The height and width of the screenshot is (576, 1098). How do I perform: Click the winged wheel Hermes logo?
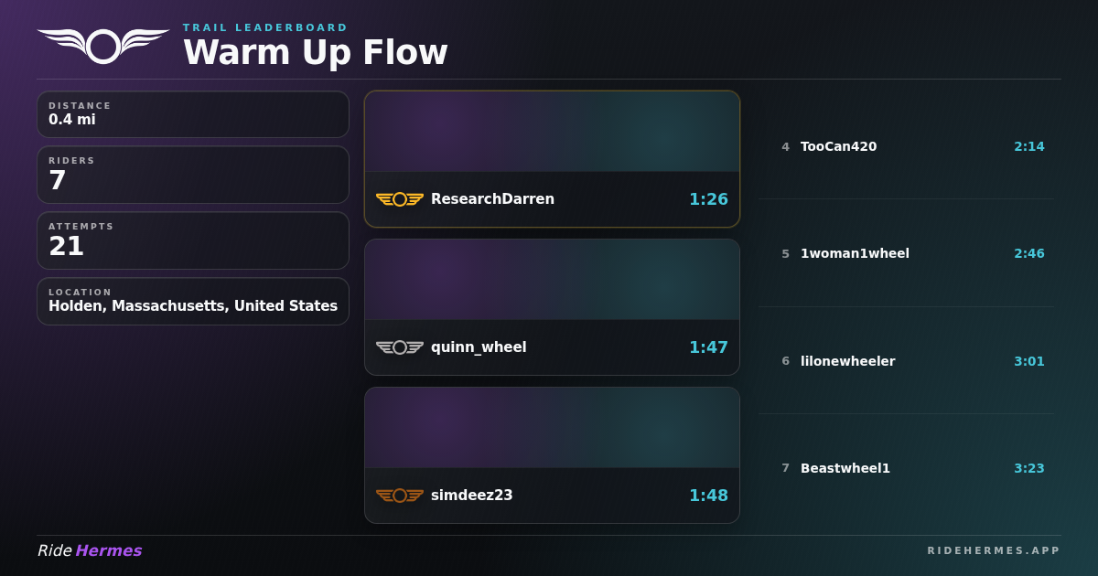[103, 46]
